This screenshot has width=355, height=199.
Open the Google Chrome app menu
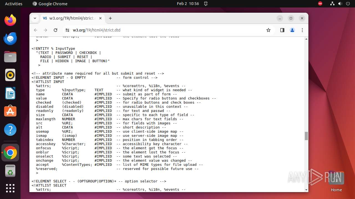click(x=50, y=4)
